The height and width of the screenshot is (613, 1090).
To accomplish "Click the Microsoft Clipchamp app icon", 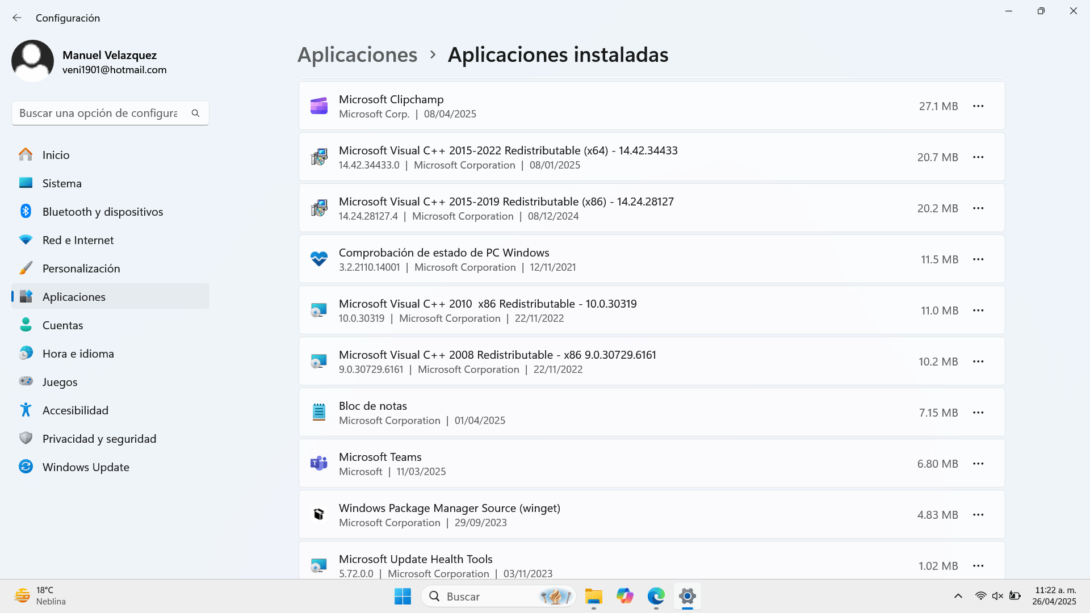I will [x=319, y=106].
